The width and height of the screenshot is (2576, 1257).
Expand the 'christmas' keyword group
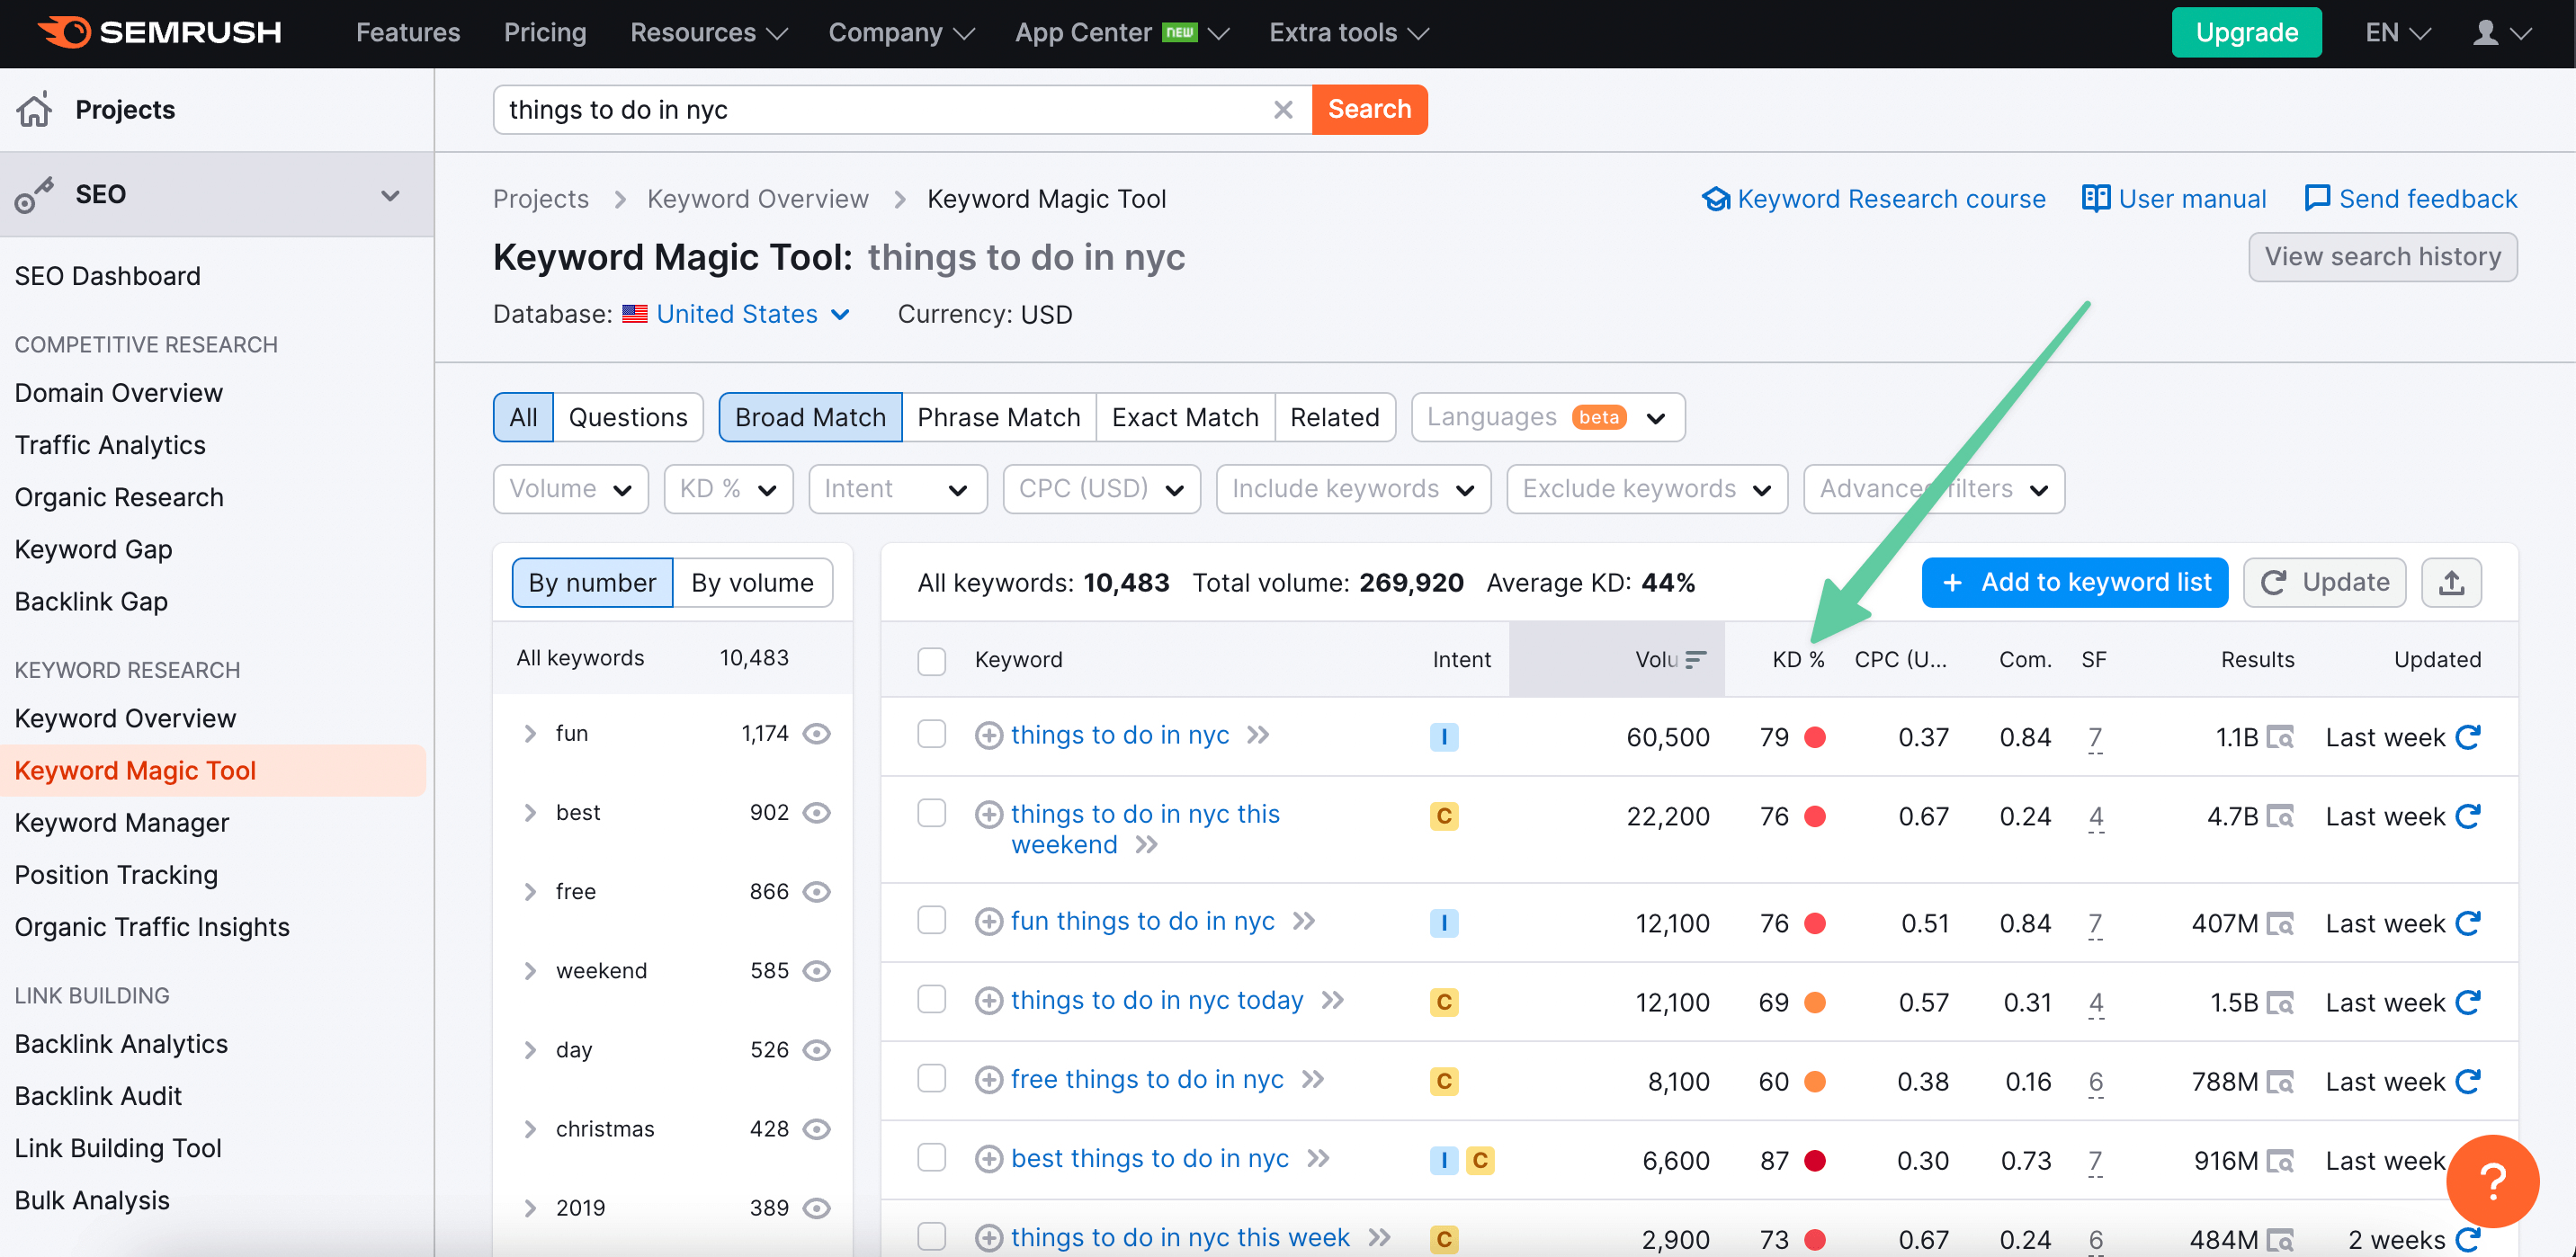click(530, 1130)
